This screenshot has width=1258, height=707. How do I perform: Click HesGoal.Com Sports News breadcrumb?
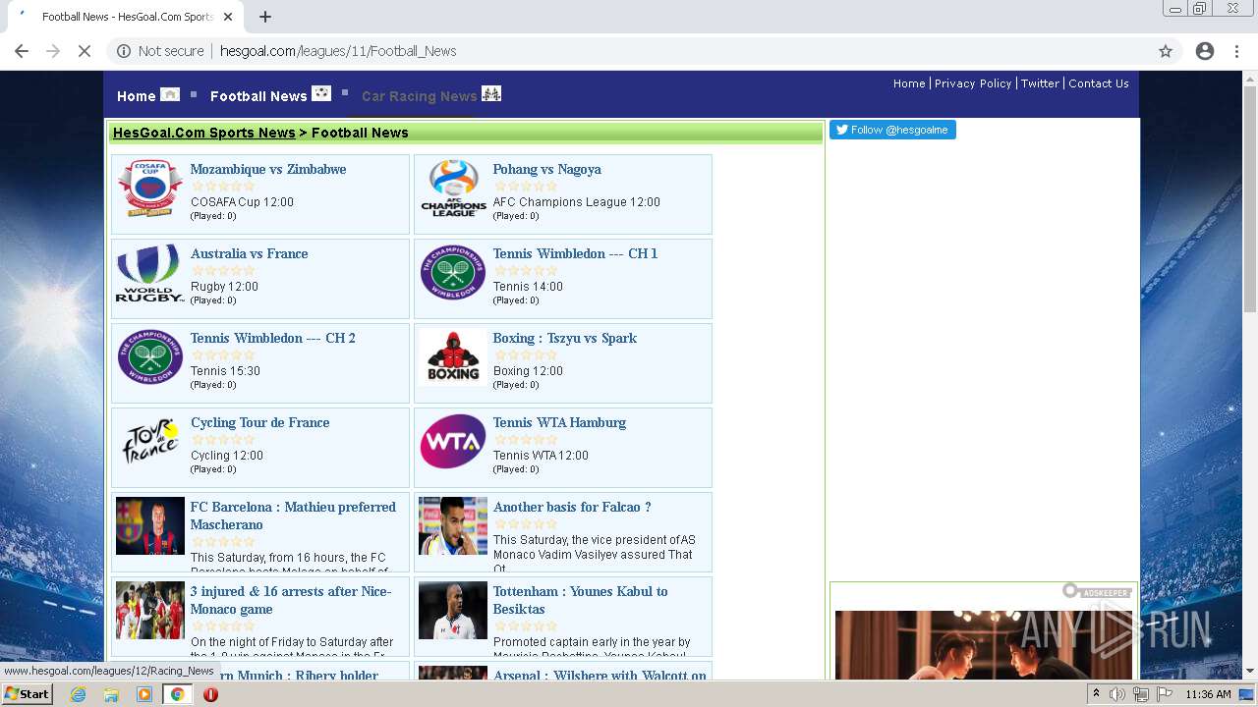click(204, 133)
